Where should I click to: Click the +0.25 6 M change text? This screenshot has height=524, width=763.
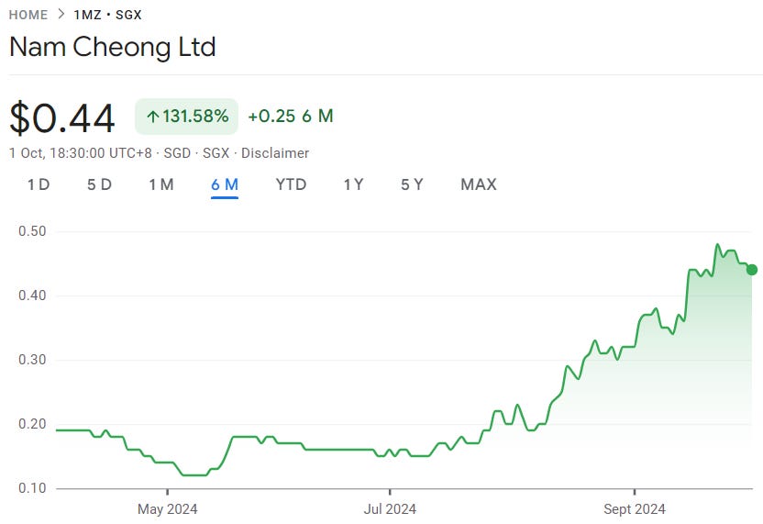click(x=291, y=117)
